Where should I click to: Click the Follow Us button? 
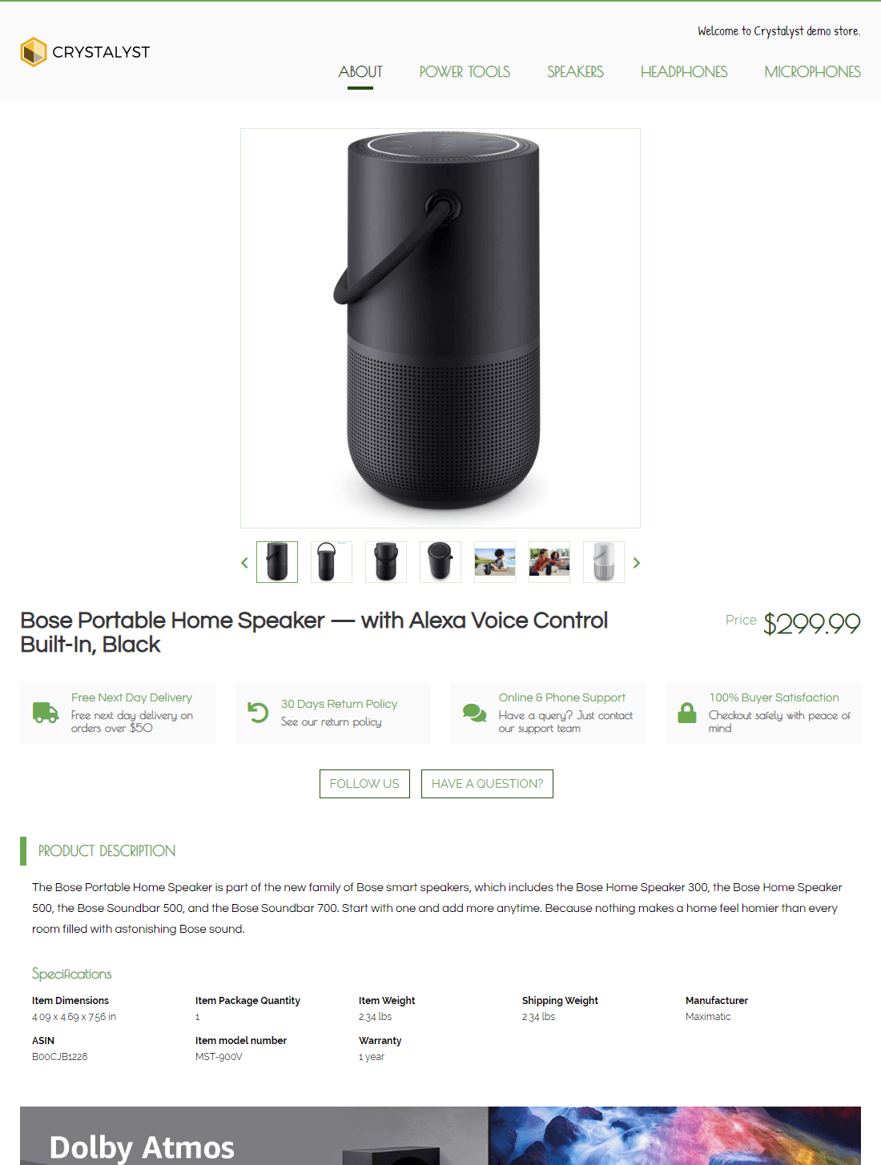[x=364, y=784]
